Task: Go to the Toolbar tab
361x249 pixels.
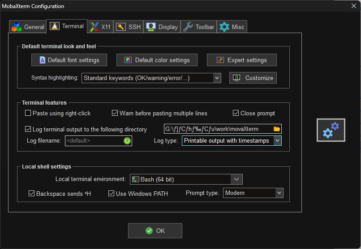Action: click(199, 27)
